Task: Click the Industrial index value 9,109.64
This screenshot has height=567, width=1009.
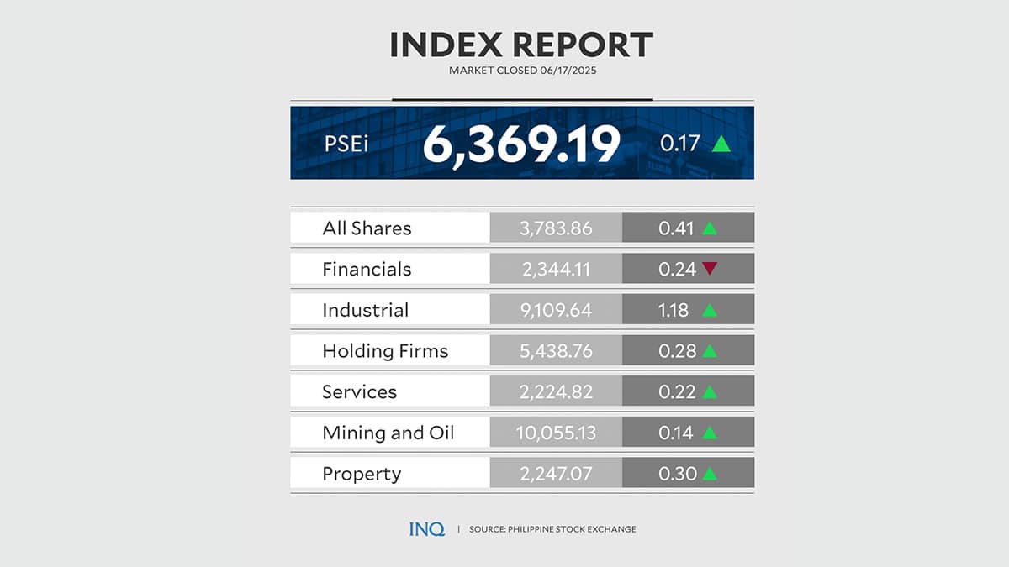Action: [556, 310]
